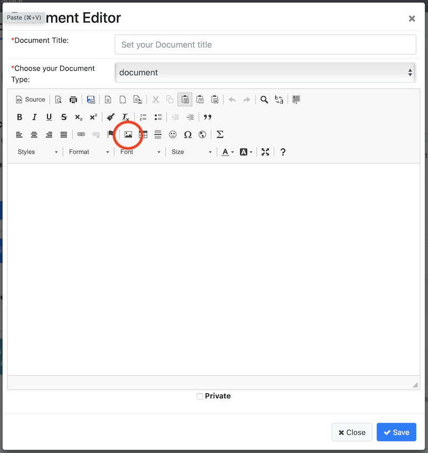The width and height of the screenshot is (428, 453).
Task: Click the Block Quote icon
Action: point(207,117)
